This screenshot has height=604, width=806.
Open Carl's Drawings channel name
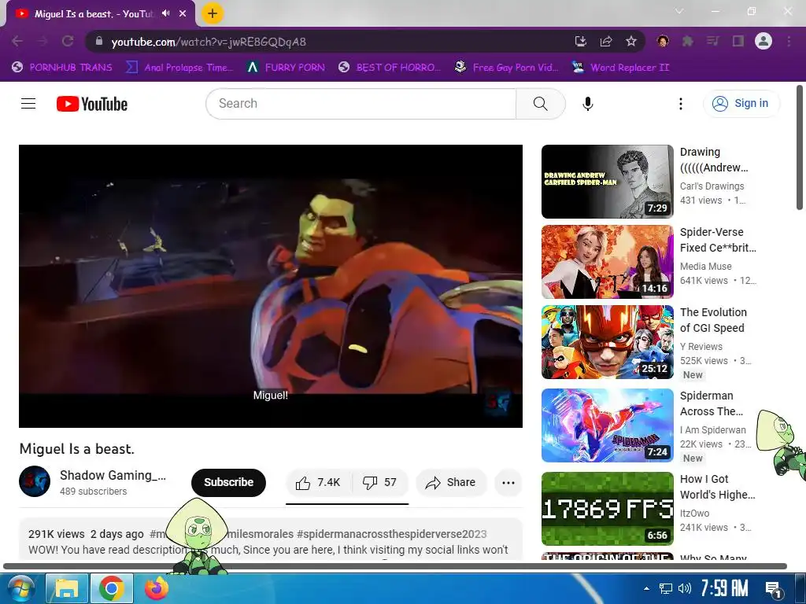(712, 186)
